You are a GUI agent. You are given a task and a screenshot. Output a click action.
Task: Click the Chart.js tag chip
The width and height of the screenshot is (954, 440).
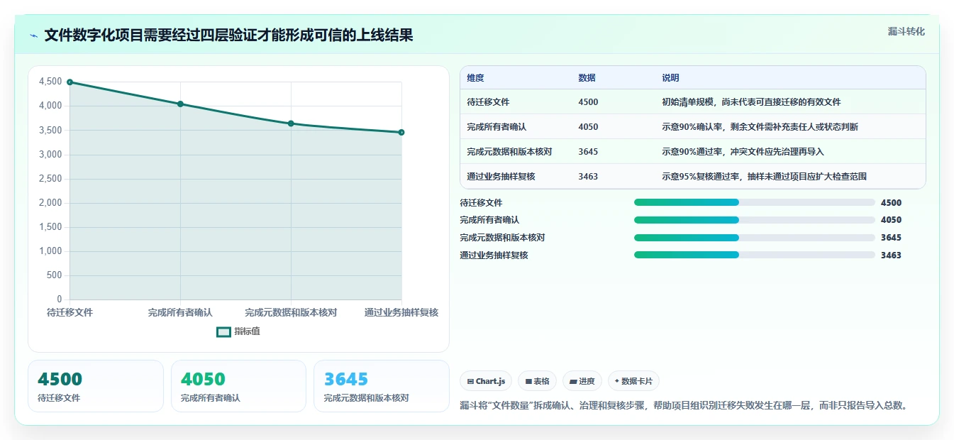point(486,381)
